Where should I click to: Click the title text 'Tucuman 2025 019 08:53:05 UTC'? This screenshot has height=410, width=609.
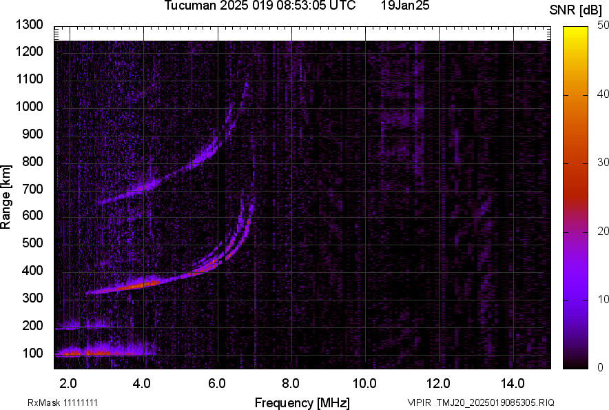point(260,6)
